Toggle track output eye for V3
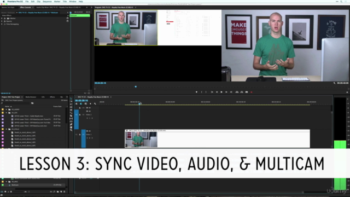This screenshot has width=350, height=197. coord(90,108)
